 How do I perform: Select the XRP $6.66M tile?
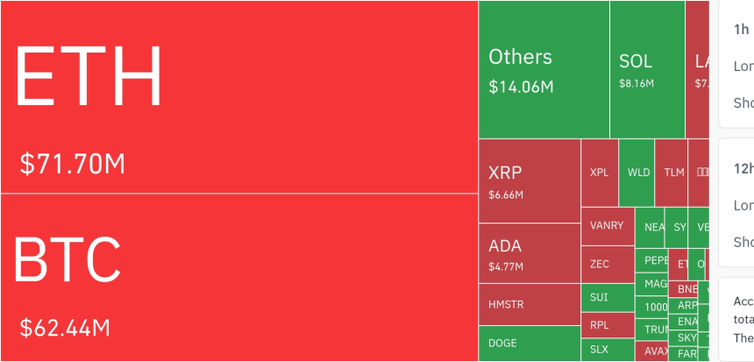530,181
